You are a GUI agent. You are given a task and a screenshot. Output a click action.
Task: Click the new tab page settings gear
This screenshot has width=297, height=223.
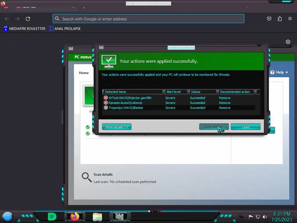pos(288,42)
